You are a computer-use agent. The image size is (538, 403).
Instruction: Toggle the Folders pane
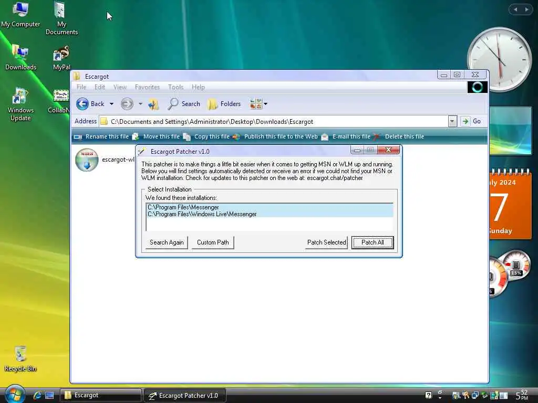pyautogui.click(x=224, y=104)
